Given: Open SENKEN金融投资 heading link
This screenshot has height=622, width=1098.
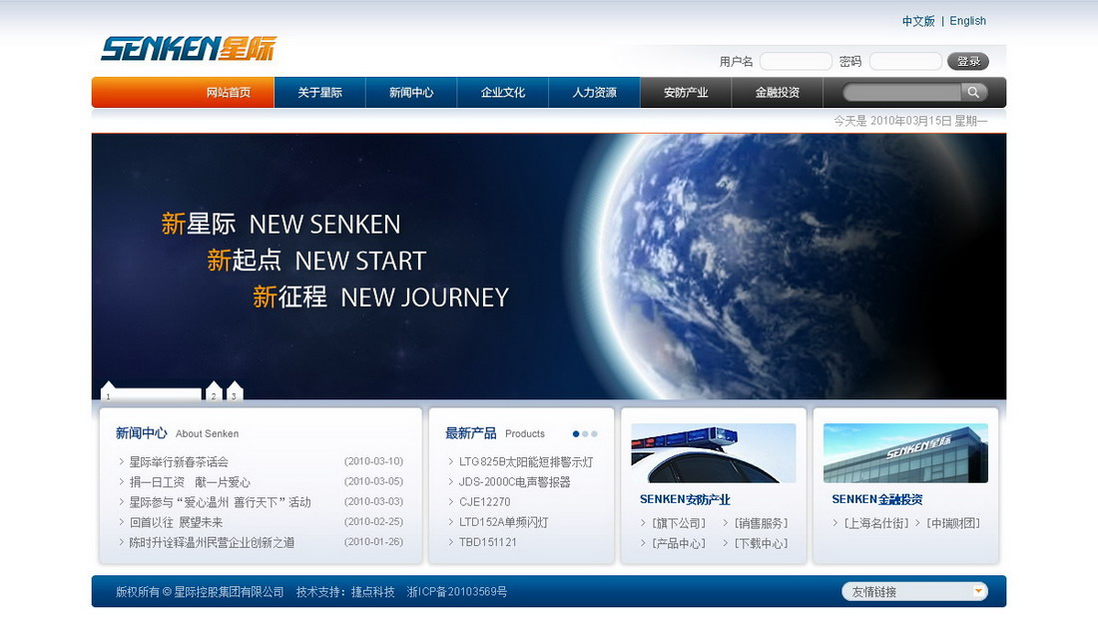Looking at the screenshot, I should pos(876,499).
